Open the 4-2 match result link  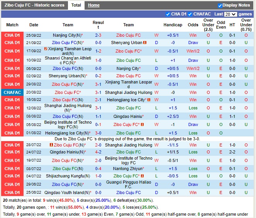click(98, 152)
